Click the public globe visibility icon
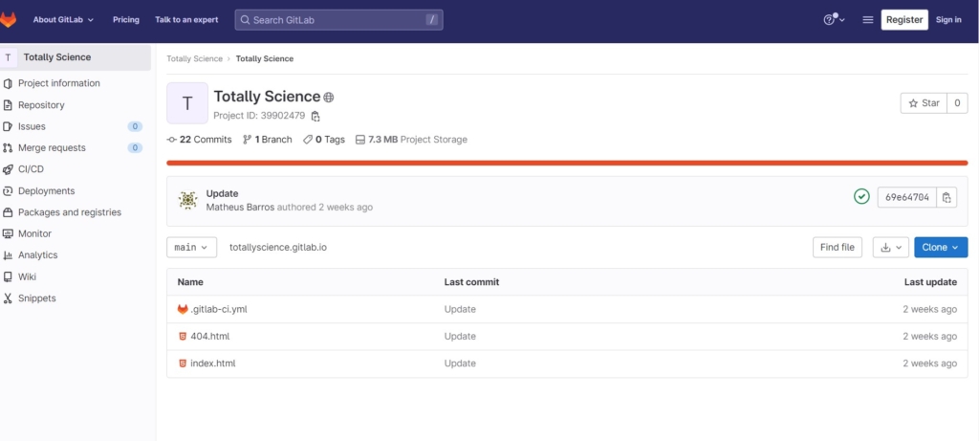Image resolution: width=979 pixels, height=441 pixels. 329,98
